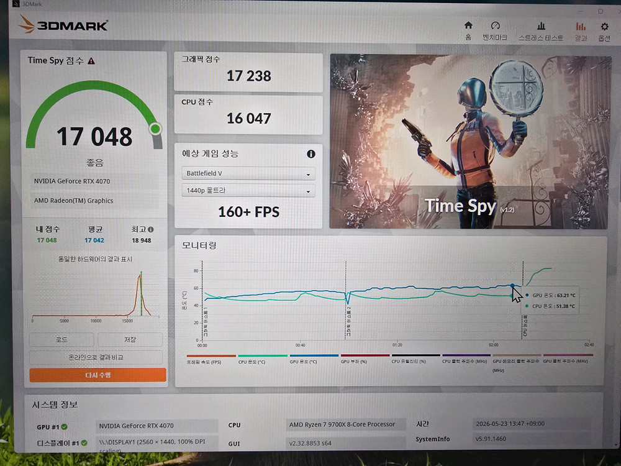Open the Benchmark gauge icon tab
Screen dimensions: 621x466
495,25
